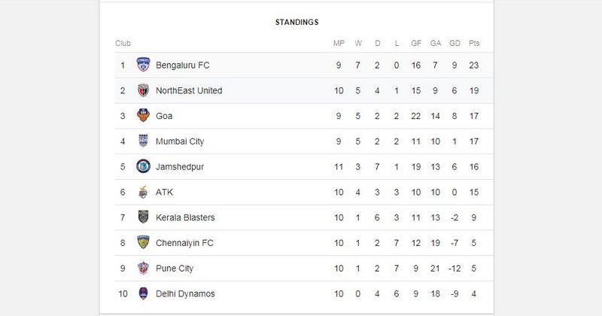The image size is (602, 316).
Task: Select the Kerala Blasters crest
Action: 143,217
